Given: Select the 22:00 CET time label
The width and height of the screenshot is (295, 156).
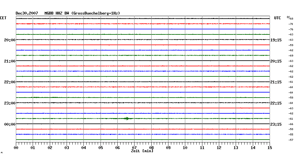Looking at the screenshot, I should 10,82.
